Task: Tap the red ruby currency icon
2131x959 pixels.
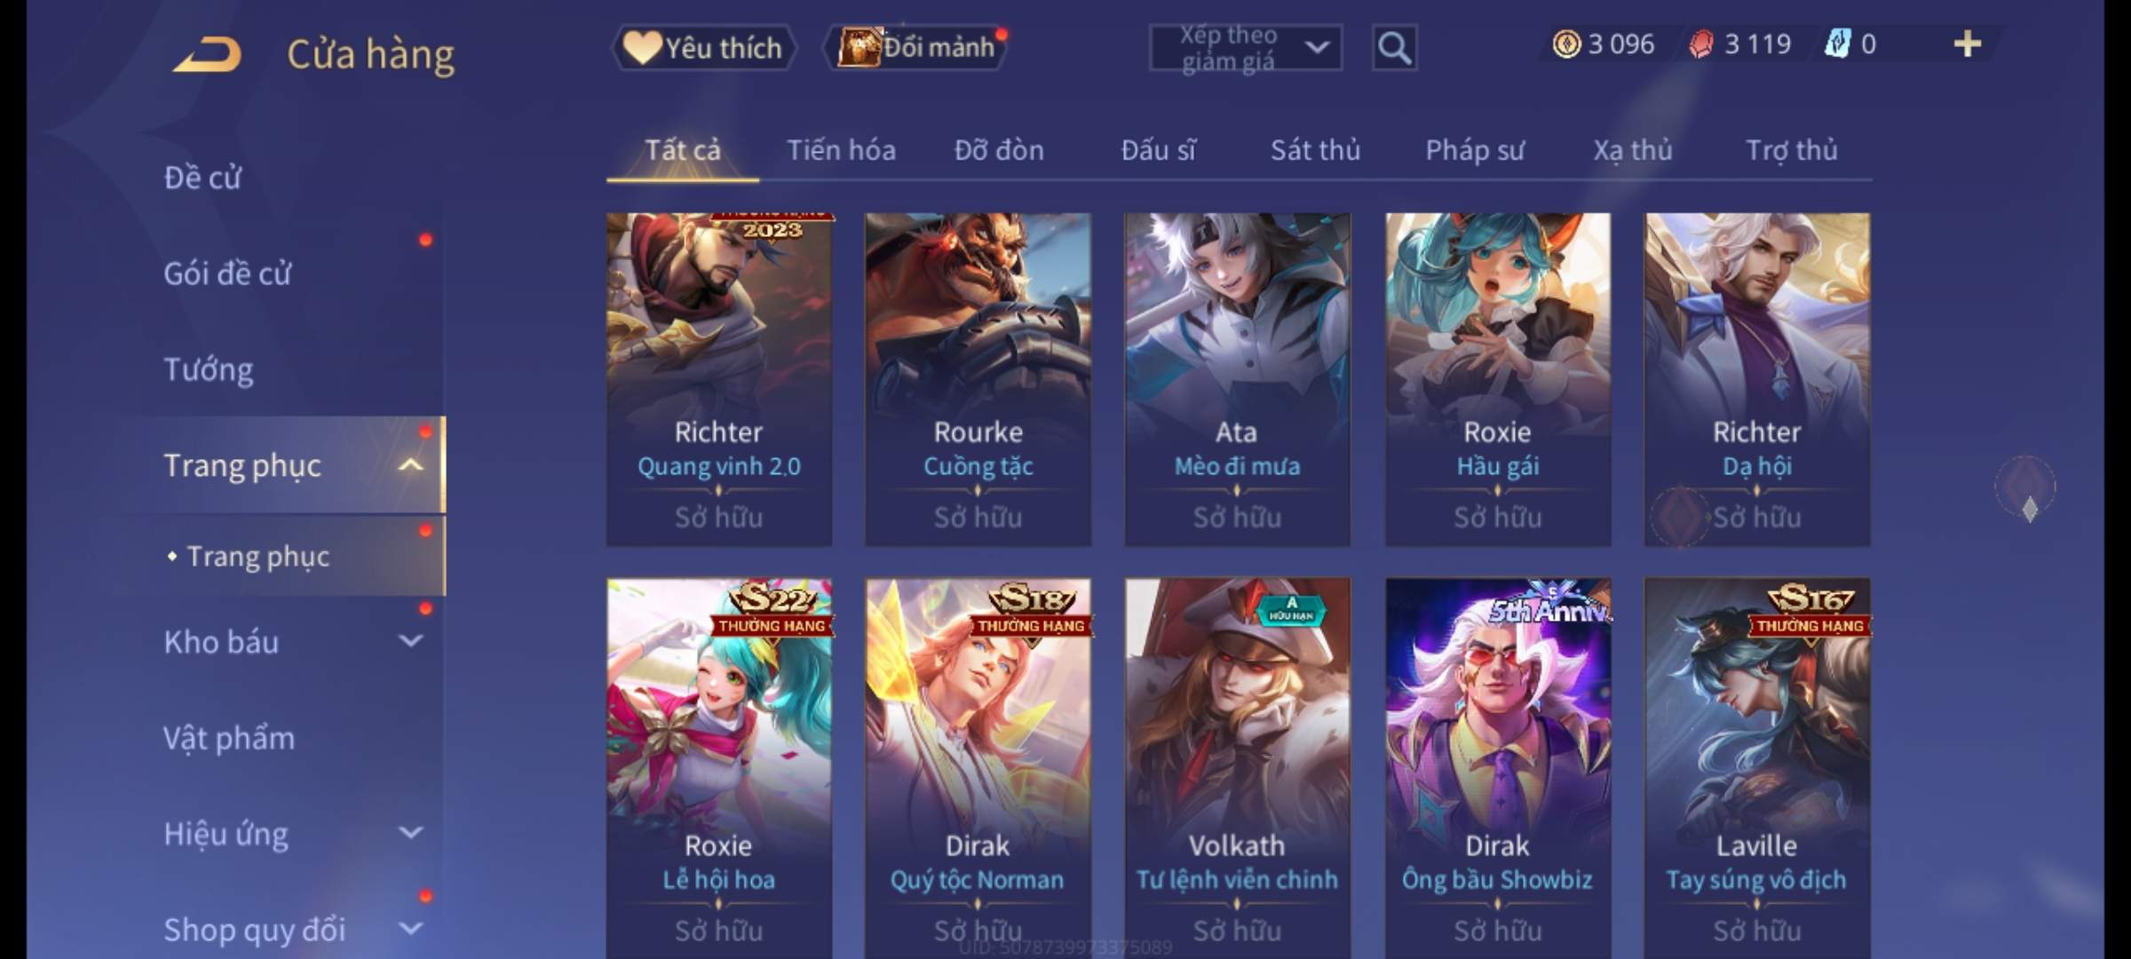Action: [x=1700, y=44]
